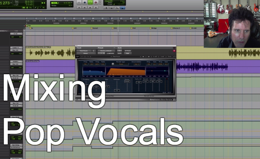
Task: Click the automation button under Auto
Action: click(119, 51)
